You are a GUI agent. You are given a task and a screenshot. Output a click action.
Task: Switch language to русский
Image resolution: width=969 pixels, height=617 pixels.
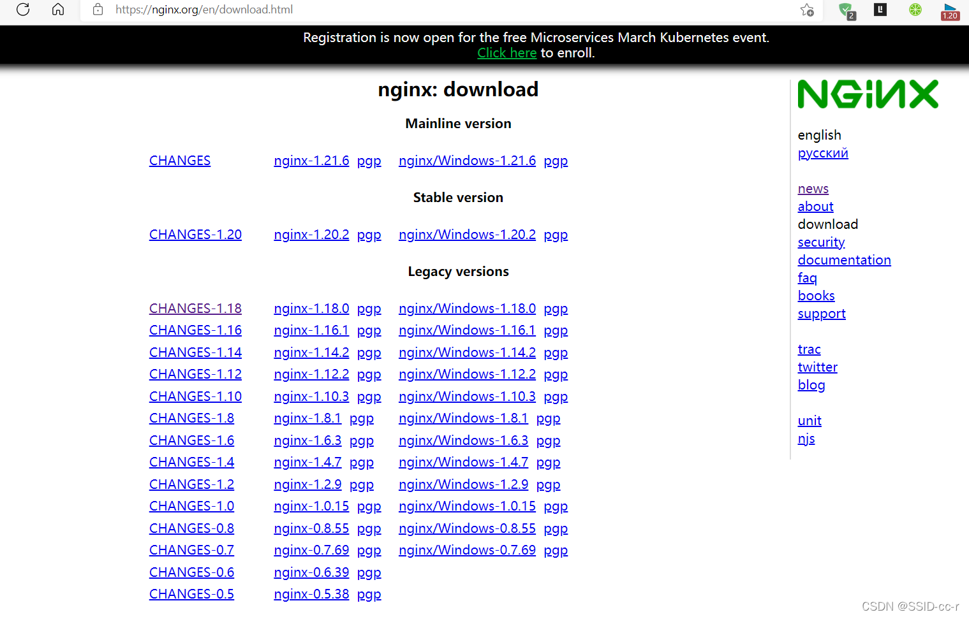click(x=823, y=153)
